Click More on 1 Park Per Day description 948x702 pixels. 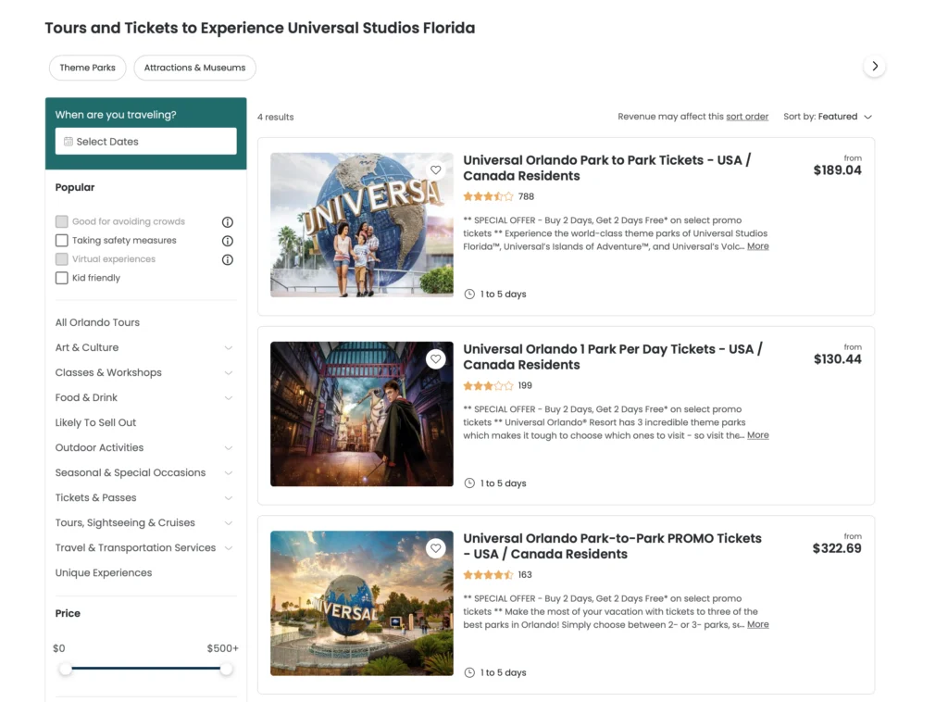coord(758,435)
